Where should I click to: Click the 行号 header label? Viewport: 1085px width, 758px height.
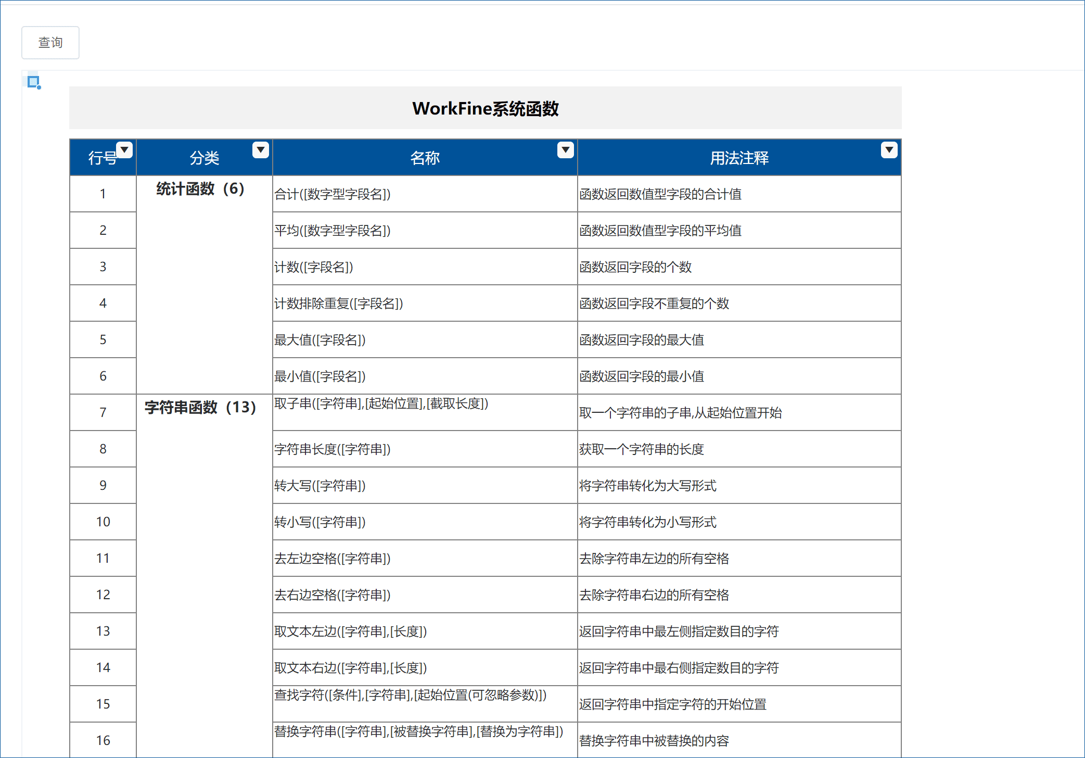coord(103,158)
